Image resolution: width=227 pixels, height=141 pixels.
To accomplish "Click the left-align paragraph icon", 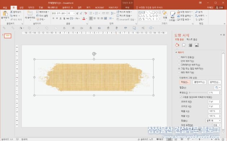I will (x=91, y=18).
